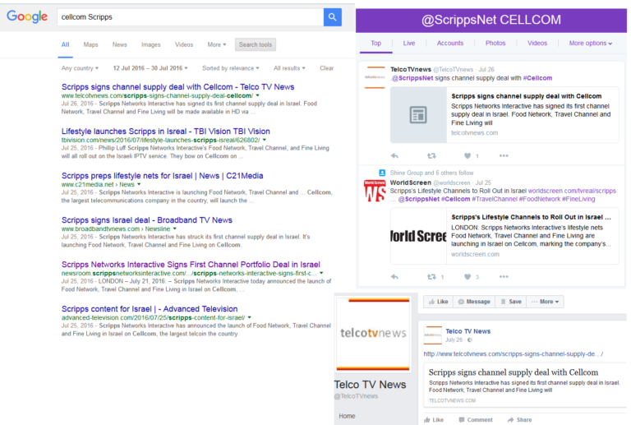Click the blue Google search magnifier button
The image size is (631, 425).
[332, 16]
